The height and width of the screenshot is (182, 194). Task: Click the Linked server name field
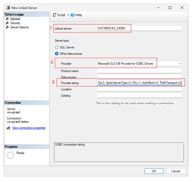pyautogui.click(x=139, y=28)
